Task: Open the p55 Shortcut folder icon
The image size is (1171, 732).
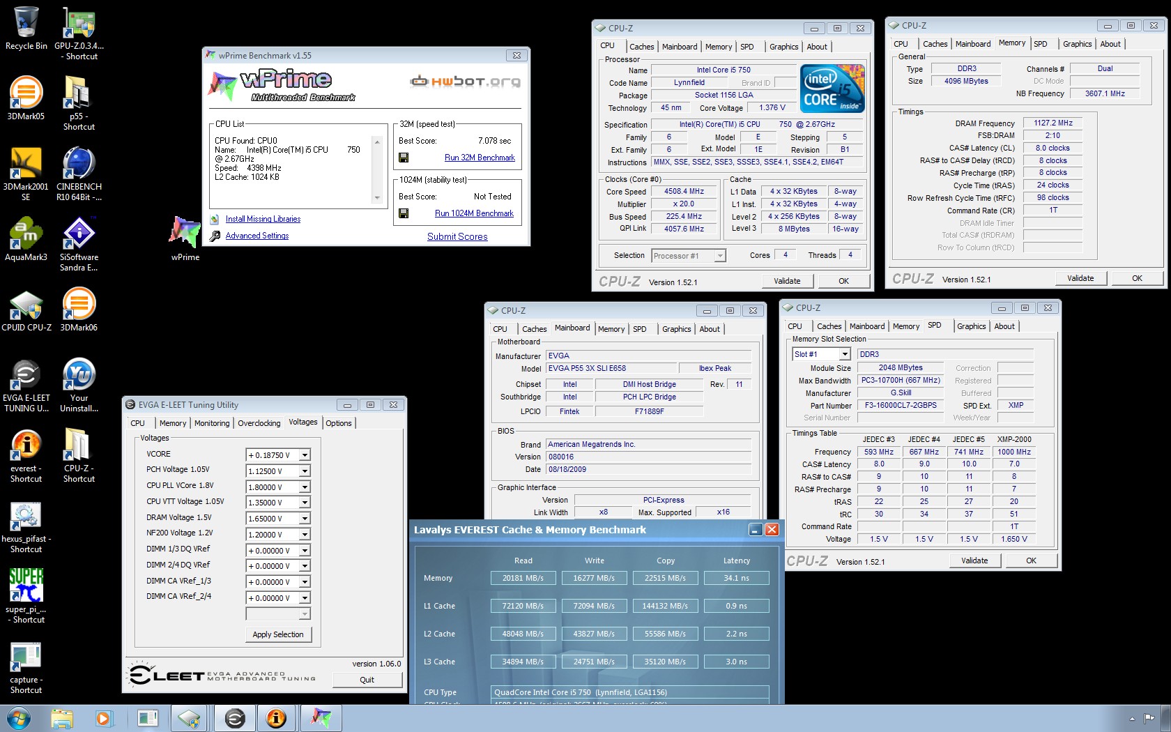Action: pyautogui.click(x=79, y=103)
